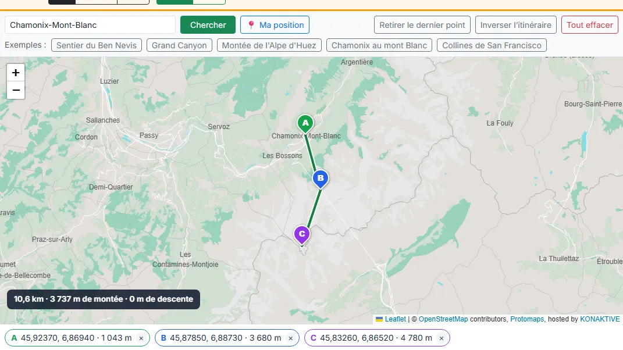623x350 pixels.
Task: Load the Collines de San Francisco example
Action: [x=492, y=45]
